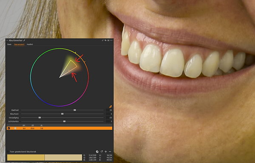Click the darker yellow color swatch
Image resolution: width=255 pixels, height=163 pixels.
(25, 157)
